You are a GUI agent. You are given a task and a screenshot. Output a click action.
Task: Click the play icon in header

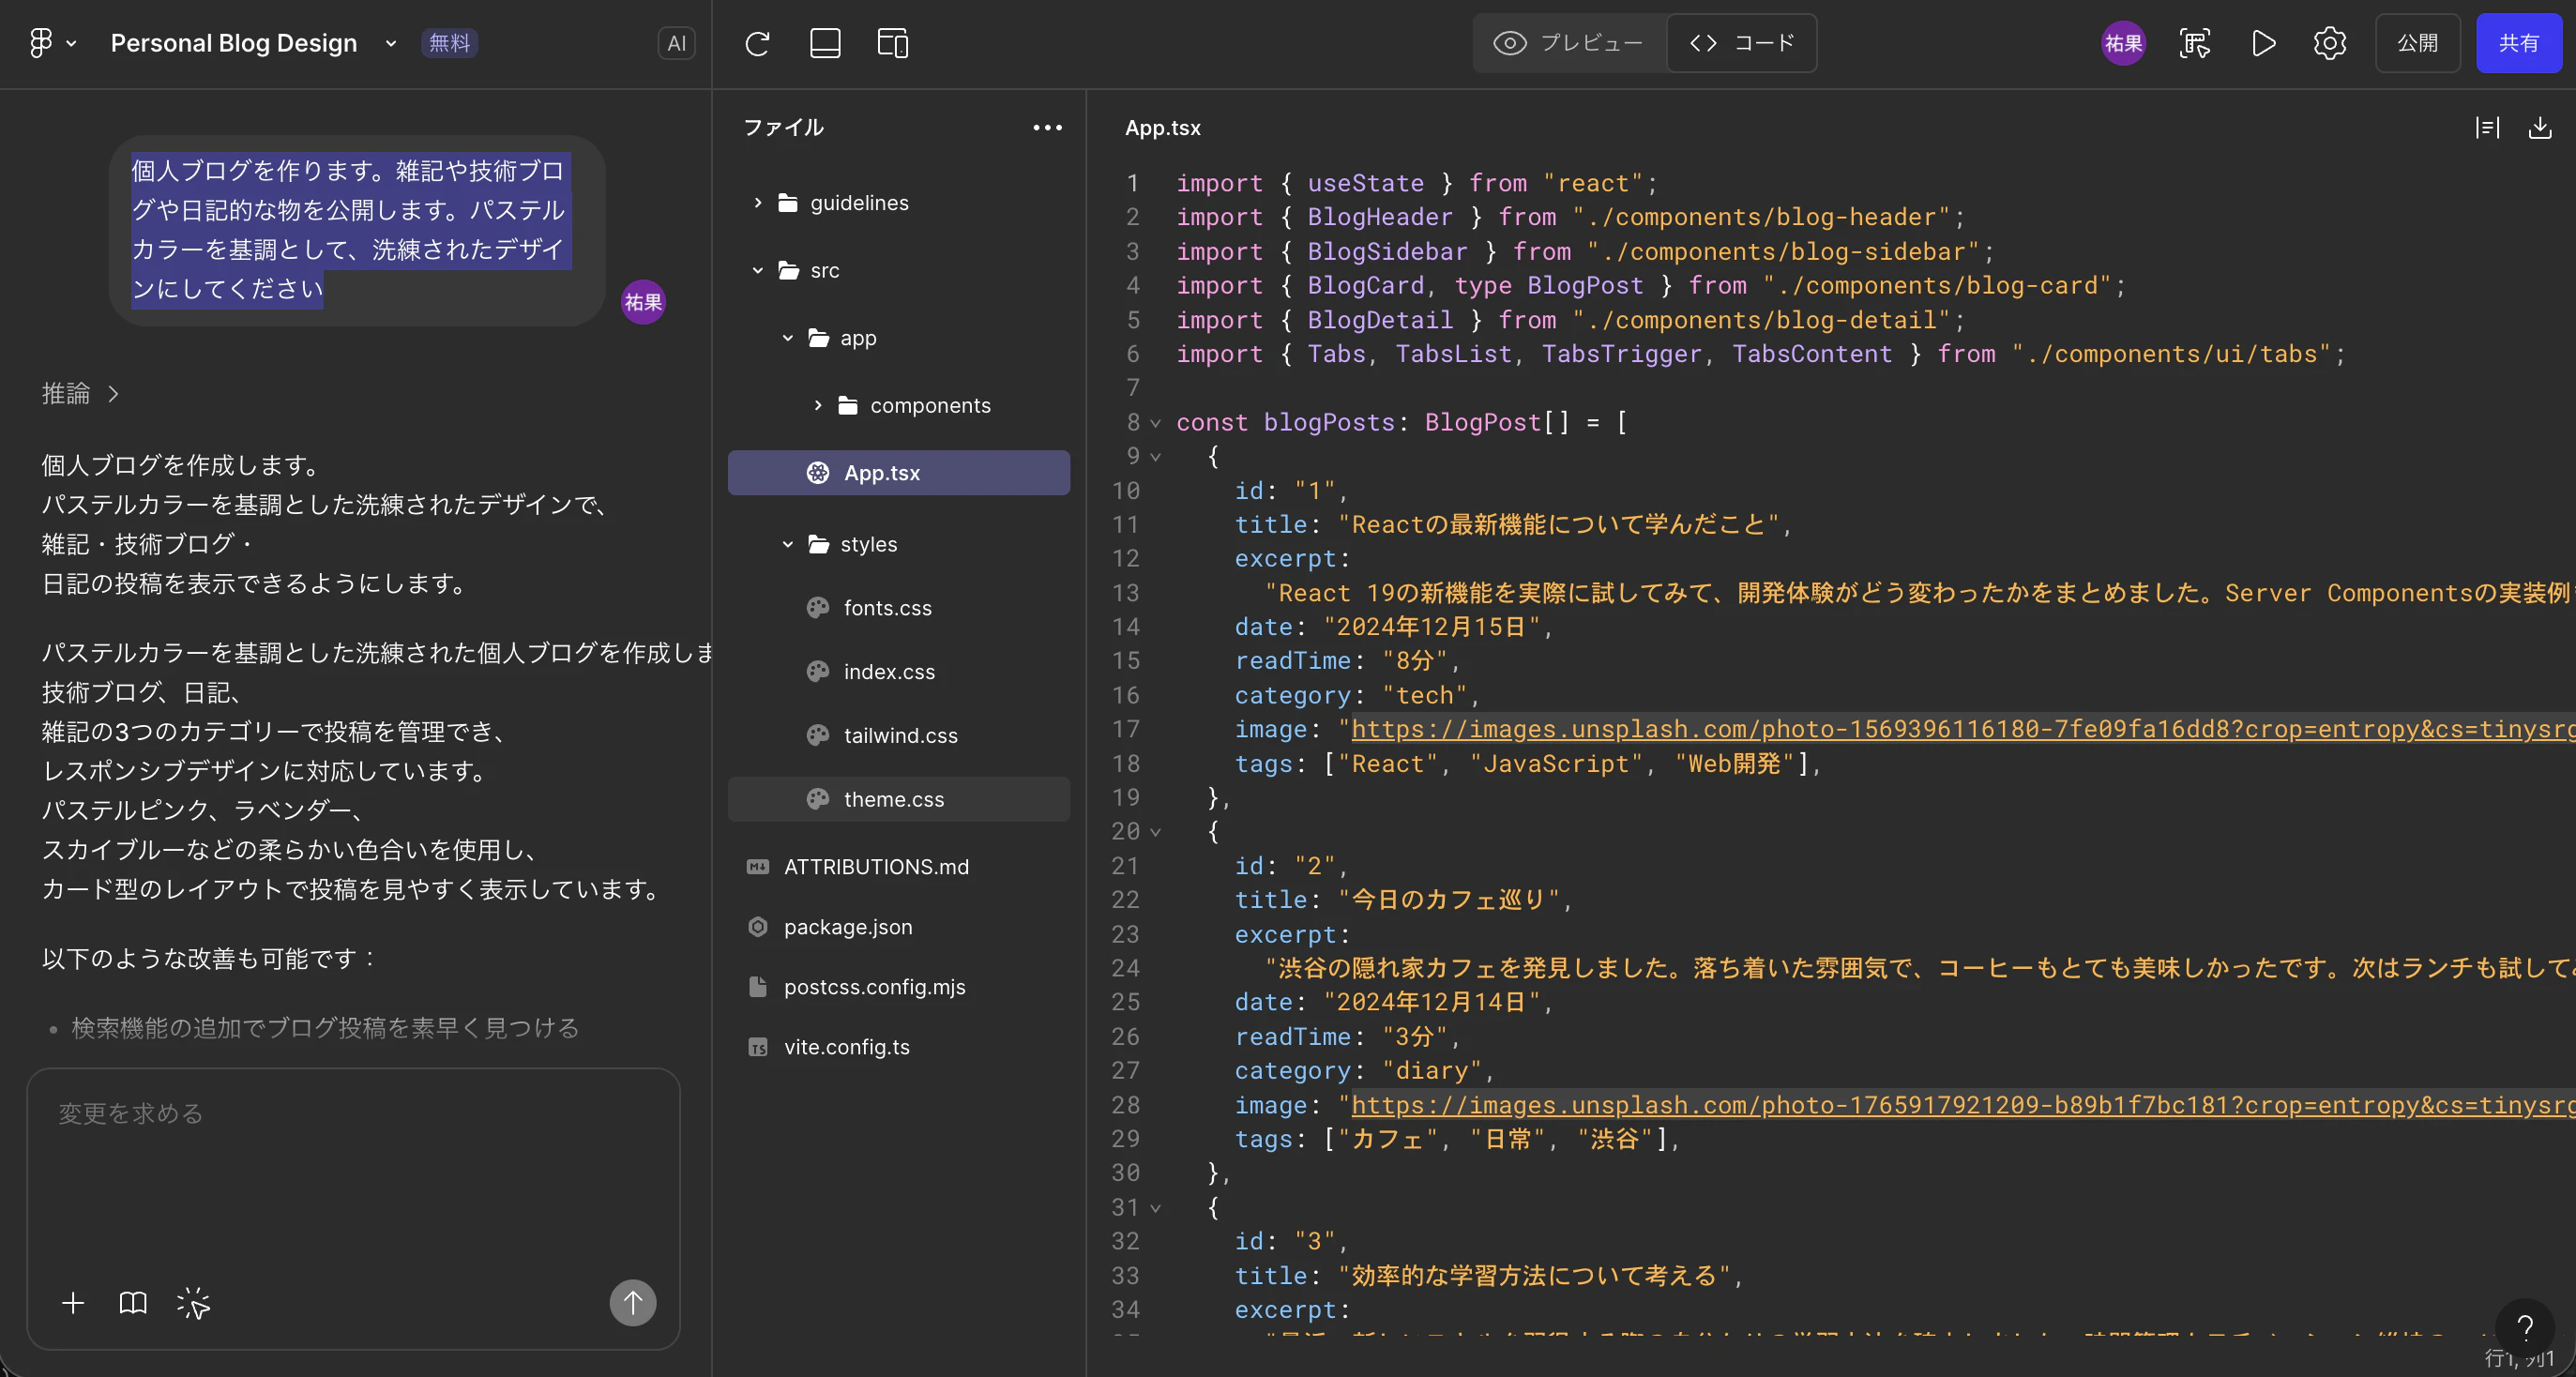(2264, 43)
